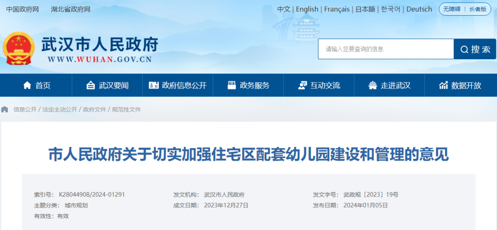Click the 索引号 label
This screenshot has width=497, height=230.
pos(44,195)
